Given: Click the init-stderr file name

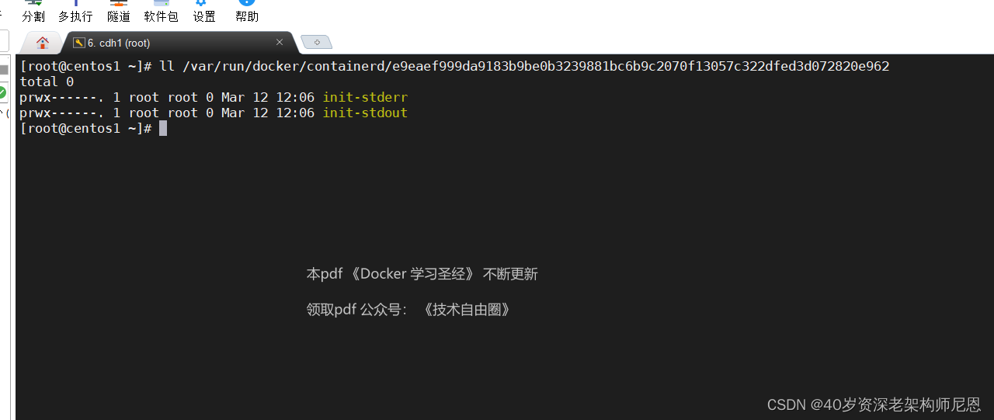Looking at the screenshot, I should pos(365,97).
